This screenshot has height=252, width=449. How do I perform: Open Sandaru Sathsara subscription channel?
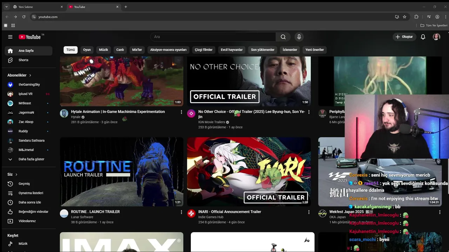[x=28, y=140]
